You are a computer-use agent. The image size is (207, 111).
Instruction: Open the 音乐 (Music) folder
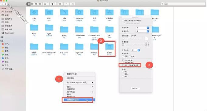(x=94, y=12)
